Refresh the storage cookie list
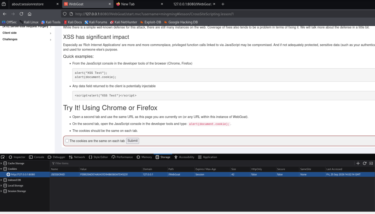This screenshot has height=214, width=375. click(364, 164)
